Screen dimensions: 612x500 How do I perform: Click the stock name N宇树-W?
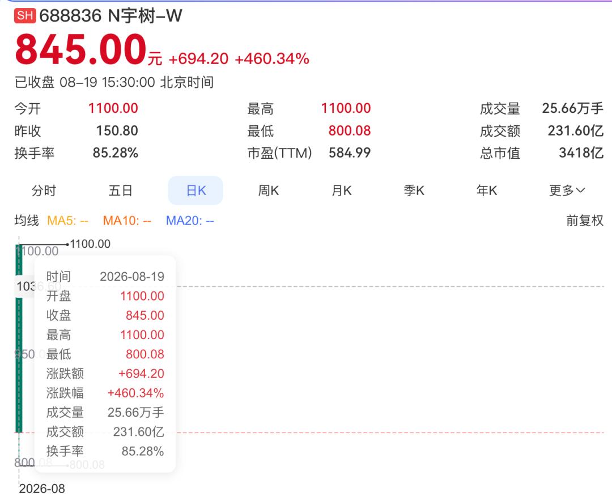145,16
